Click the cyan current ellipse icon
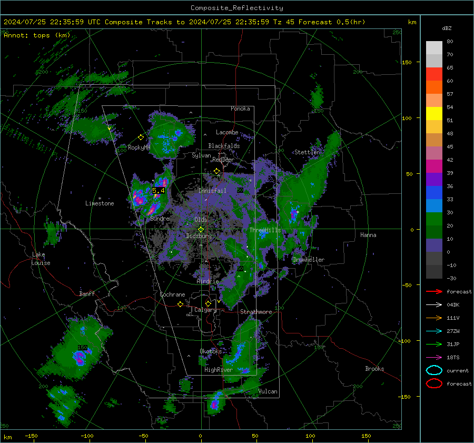Viewport: 474px width, 443px height. [434, 370]
